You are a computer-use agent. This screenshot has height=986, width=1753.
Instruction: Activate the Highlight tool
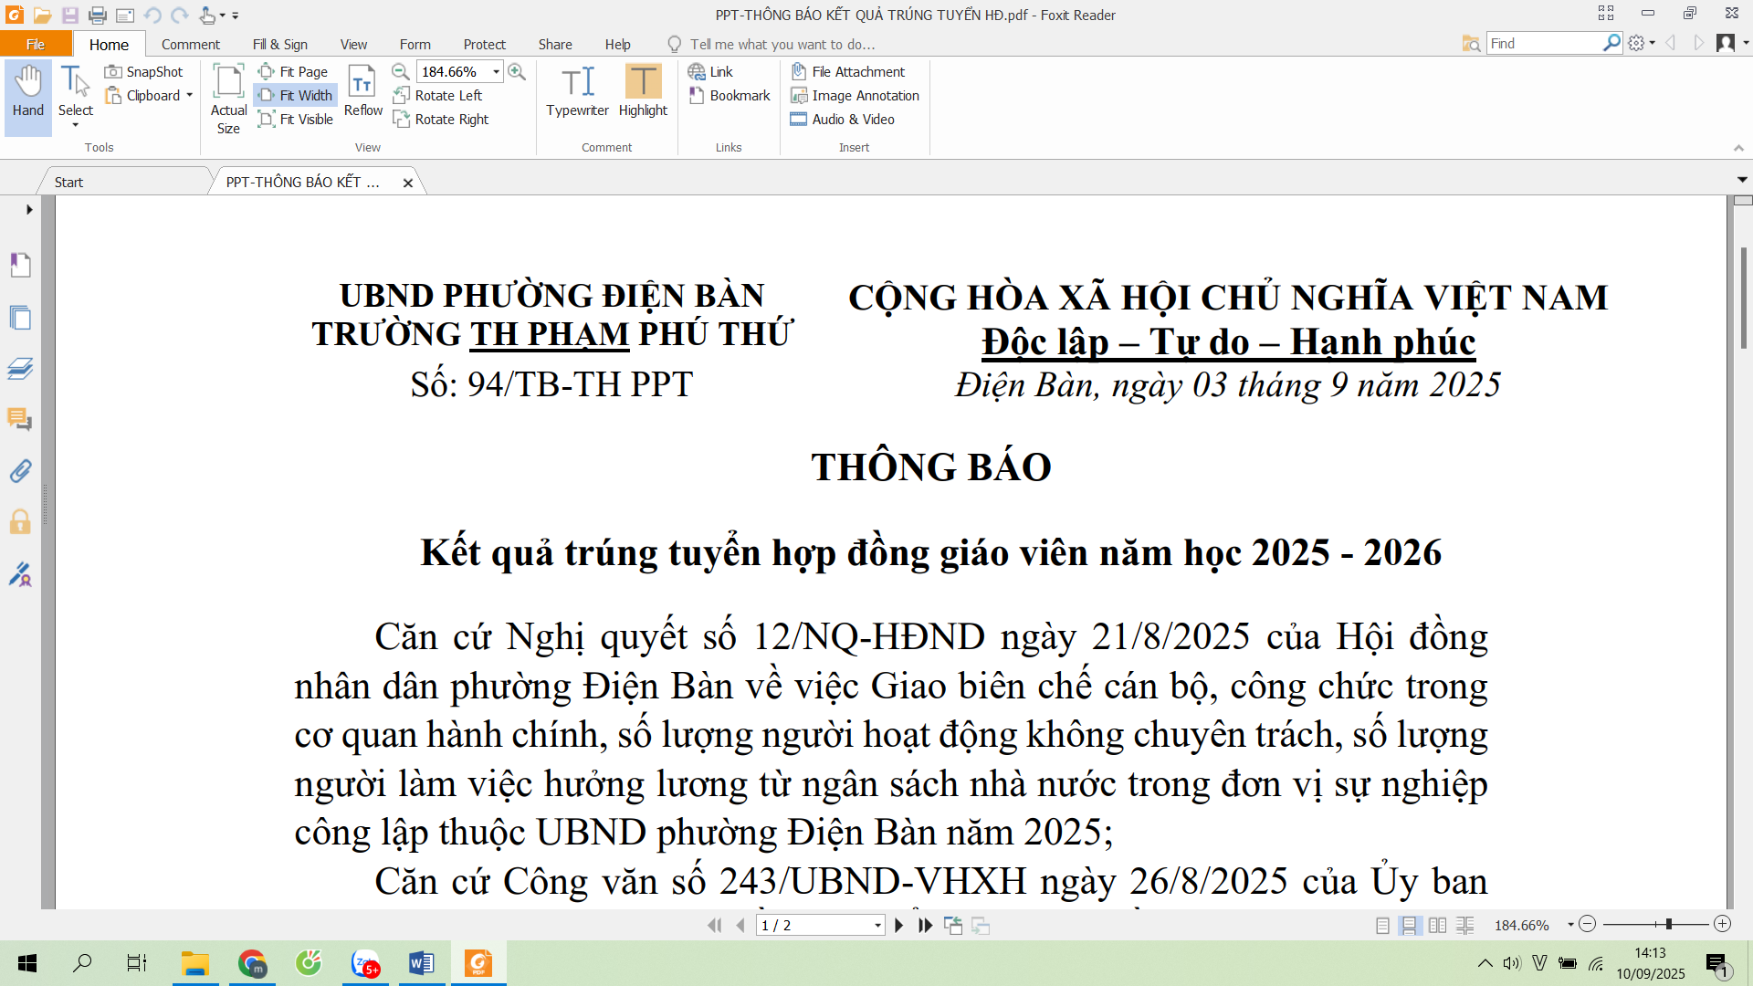[x=643, y=92]
